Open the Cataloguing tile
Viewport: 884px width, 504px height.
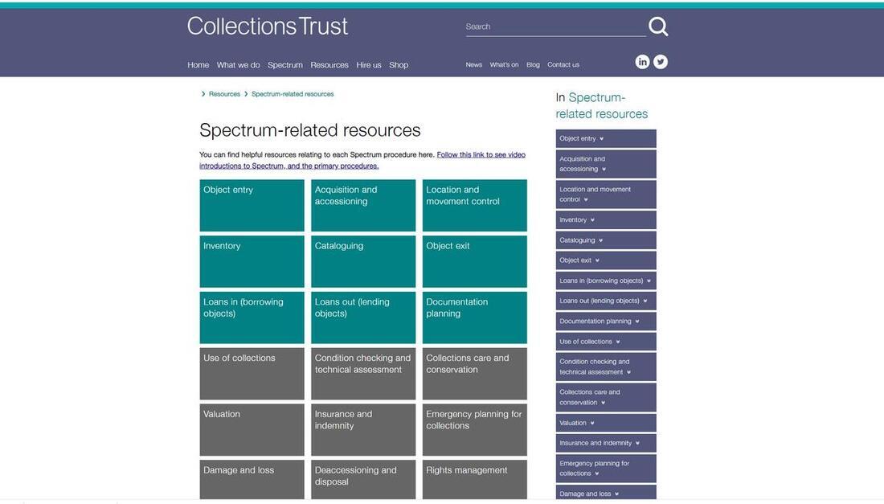(363, 261)
